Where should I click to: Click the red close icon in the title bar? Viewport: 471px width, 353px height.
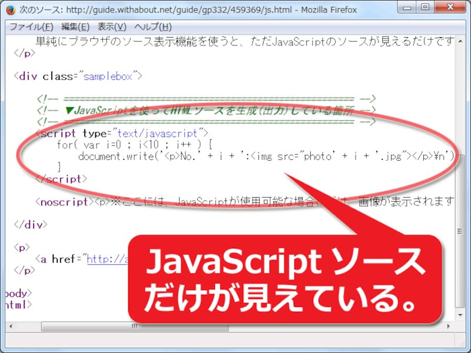450,8
